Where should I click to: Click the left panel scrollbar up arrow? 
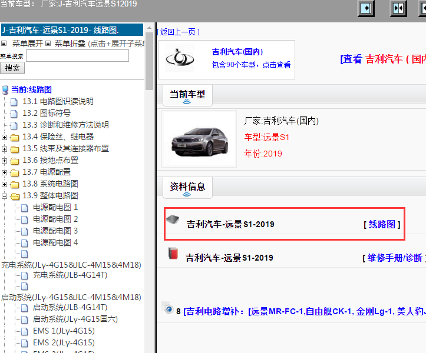149,28
